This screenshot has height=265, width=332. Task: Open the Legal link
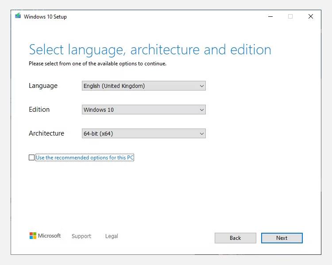(112, 236)
